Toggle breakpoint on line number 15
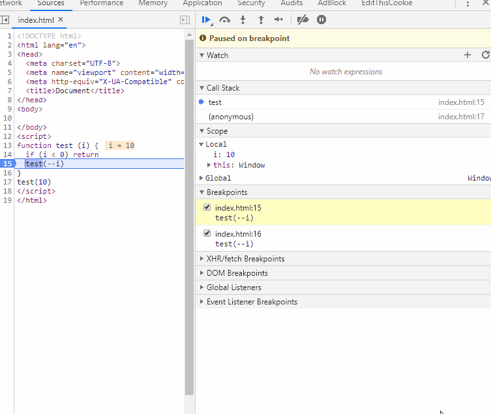This screenshot has width=491, height=414. point(8,164)
